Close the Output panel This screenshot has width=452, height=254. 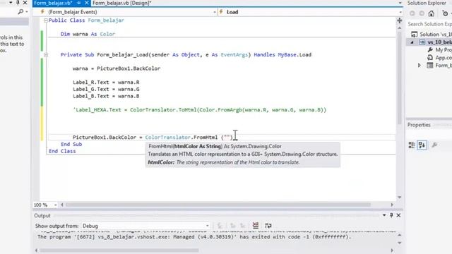coord(398,215)
